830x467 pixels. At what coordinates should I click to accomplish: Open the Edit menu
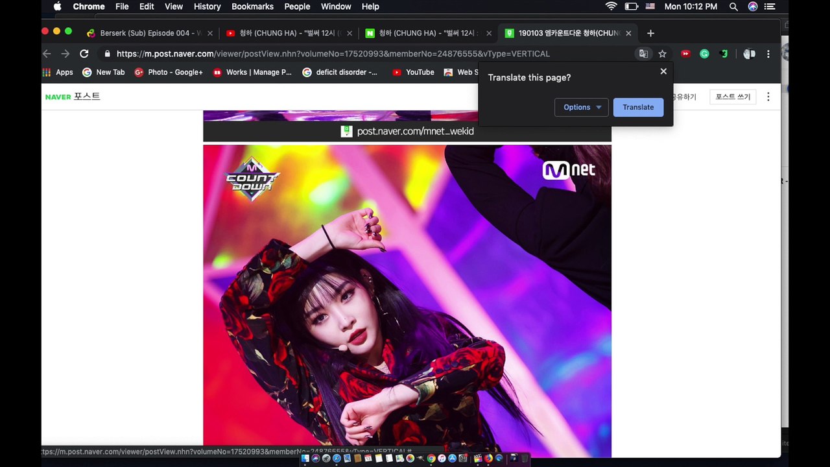point(147,6)
